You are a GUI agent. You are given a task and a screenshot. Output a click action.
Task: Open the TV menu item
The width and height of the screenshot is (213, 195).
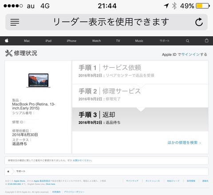pos(118,41)
